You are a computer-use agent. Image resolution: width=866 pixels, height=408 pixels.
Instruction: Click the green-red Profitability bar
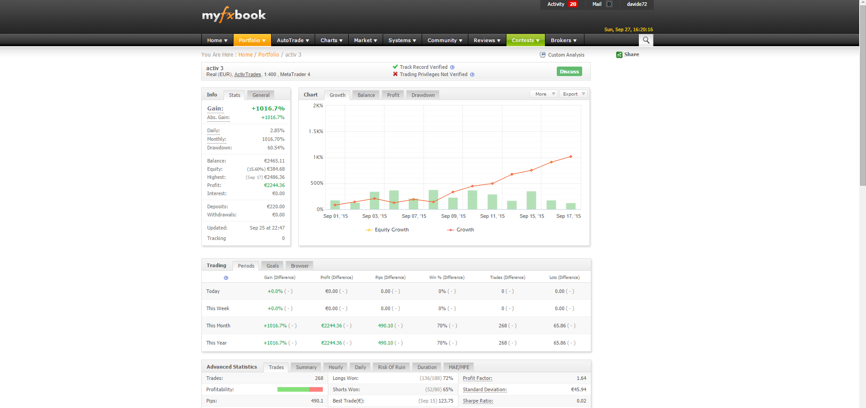(300, 389)
